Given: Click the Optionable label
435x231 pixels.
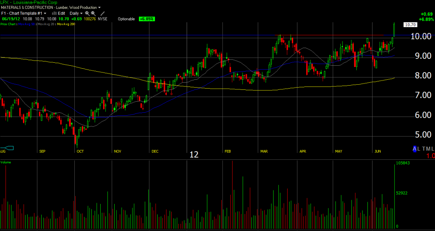Looking at the screenshot, I should click(x=126, y=19).
